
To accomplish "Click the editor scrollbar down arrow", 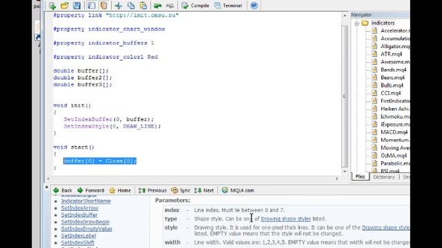I will coord(345,171).
